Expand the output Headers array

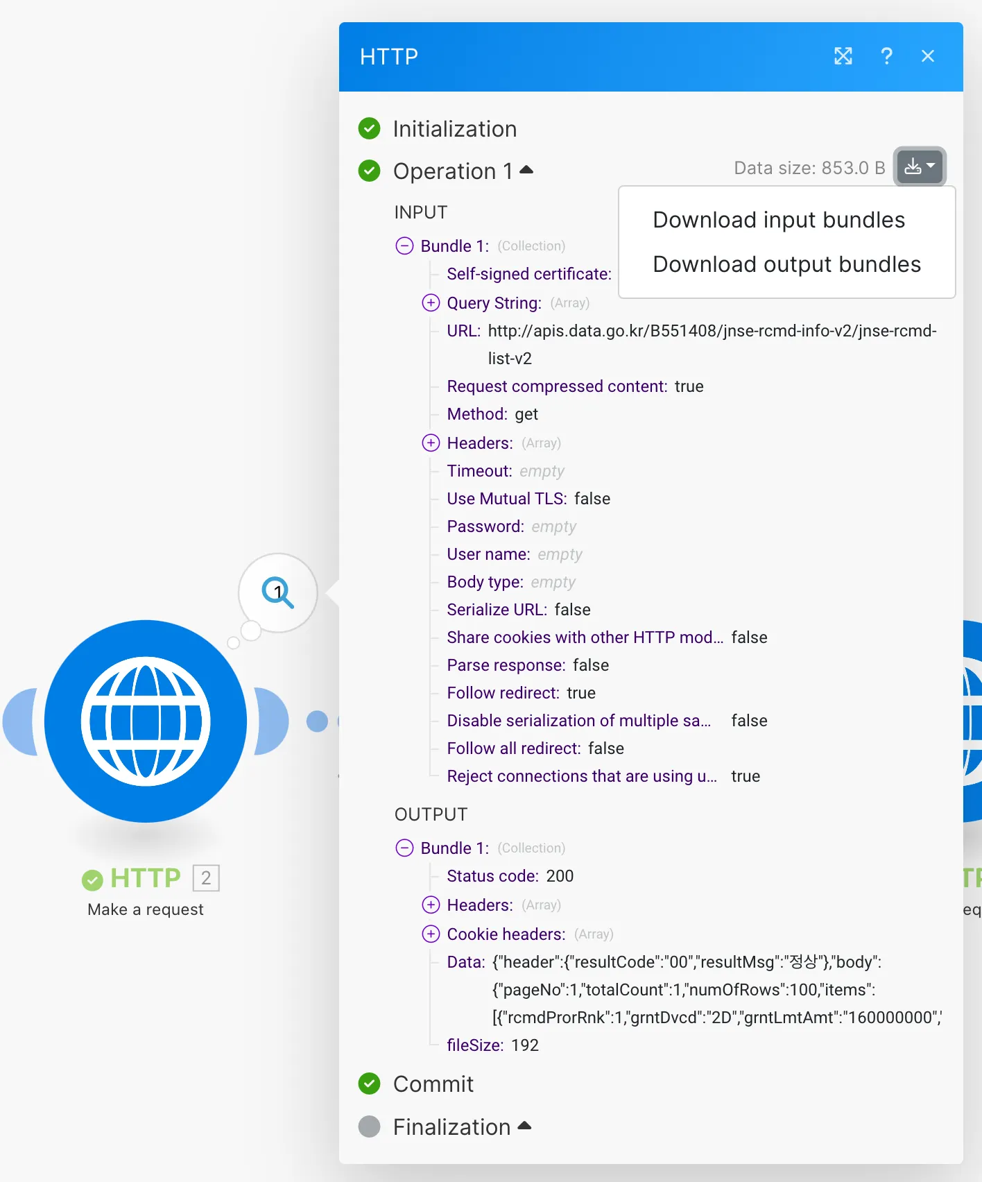431,905
